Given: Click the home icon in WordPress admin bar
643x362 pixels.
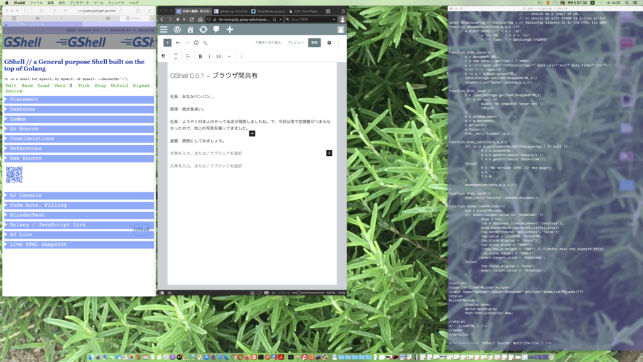Looking at the screenshot, I should click(x=190, y=30).
